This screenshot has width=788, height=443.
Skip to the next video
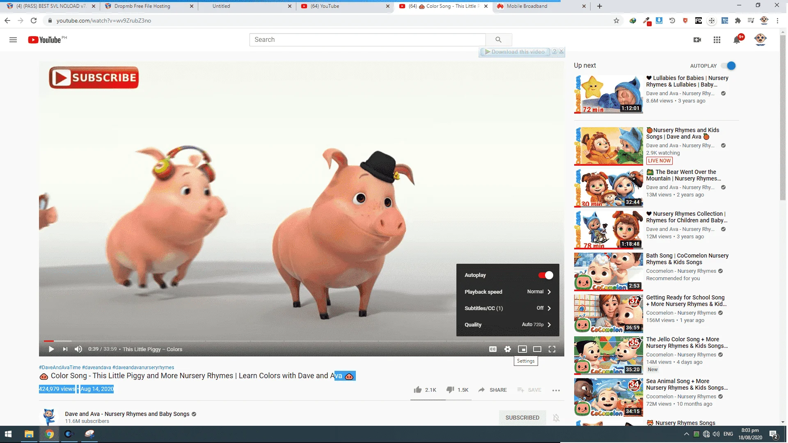65,349
